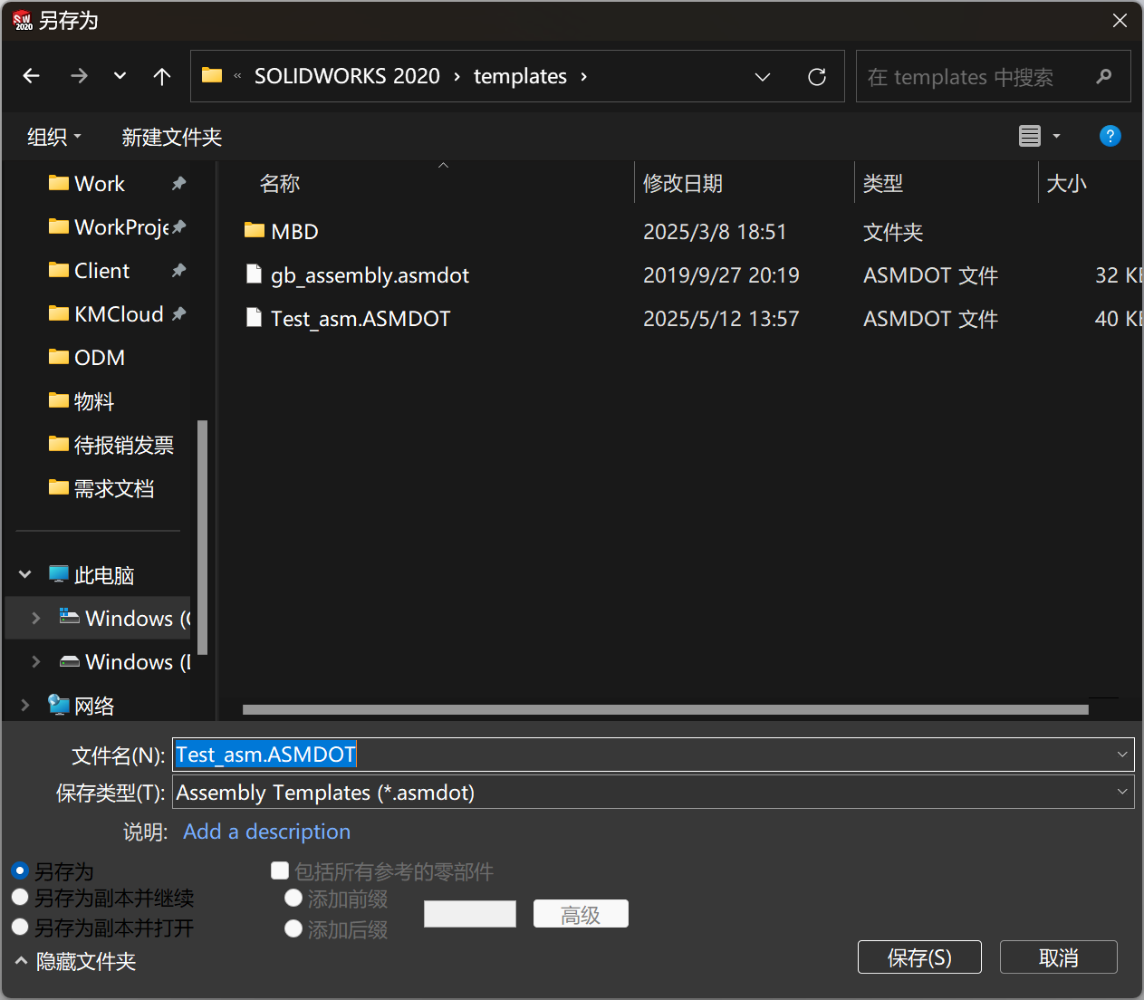Click 新建文件夹 button
Image resolution: width=1144 pixels, height=1000 pixels.
(x=172, y=137)
